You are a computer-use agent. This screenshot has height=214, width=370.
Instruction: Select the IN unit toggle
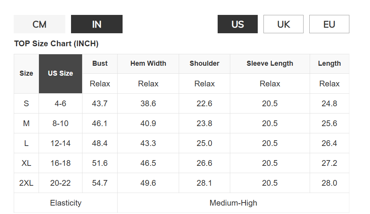point(97,24)
